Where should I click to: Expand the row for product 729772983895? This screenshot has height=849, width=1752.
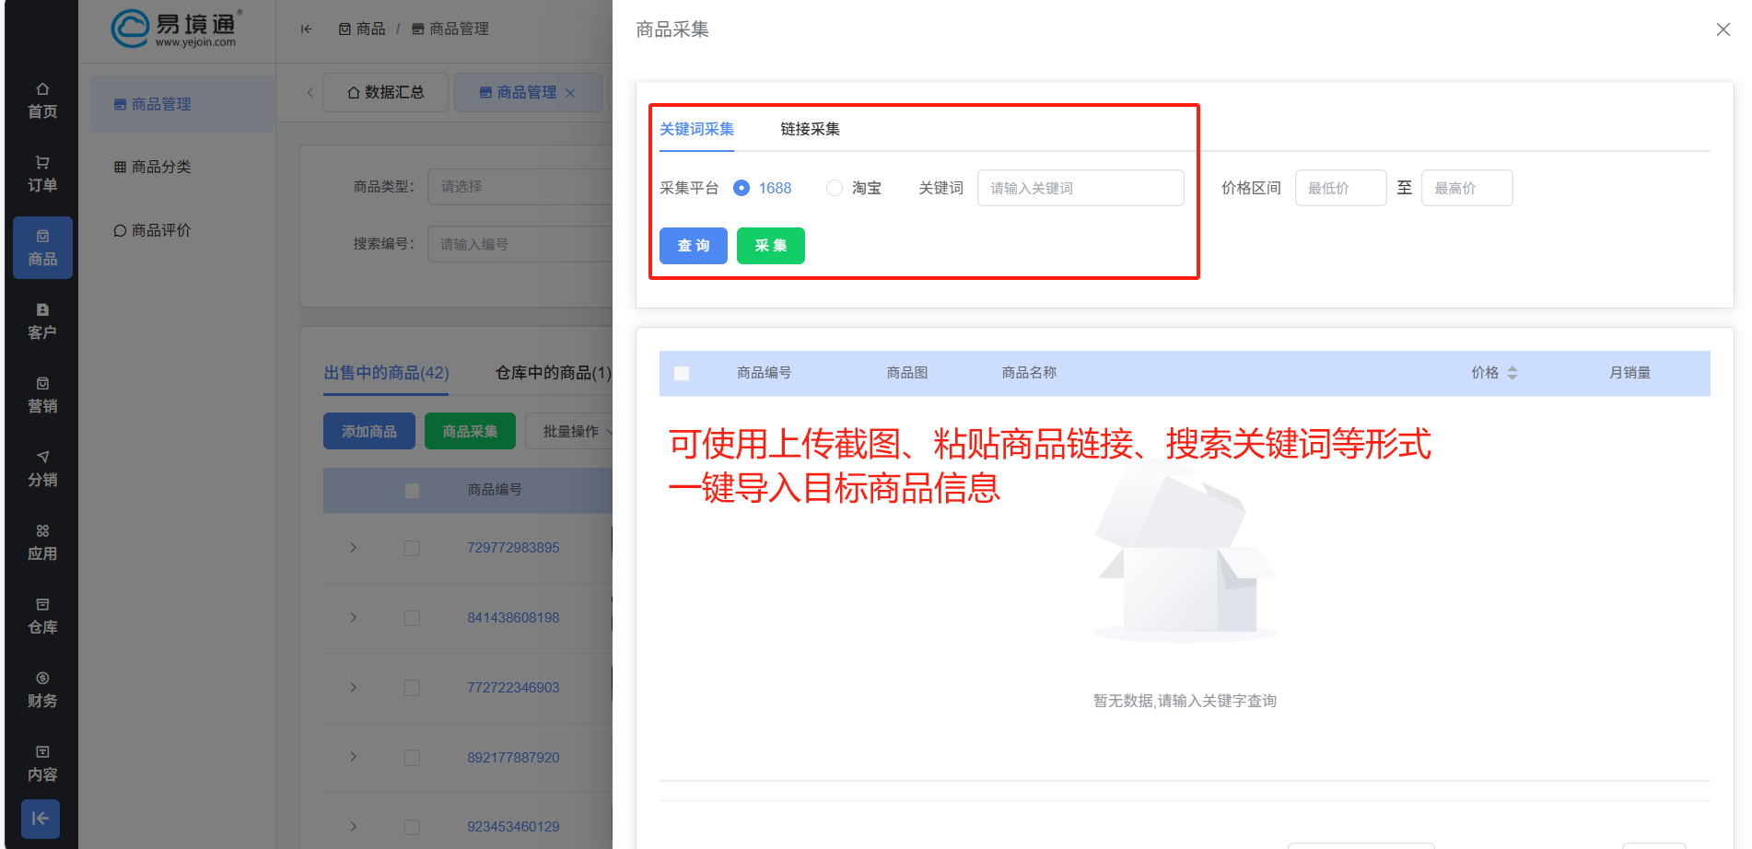353,547
